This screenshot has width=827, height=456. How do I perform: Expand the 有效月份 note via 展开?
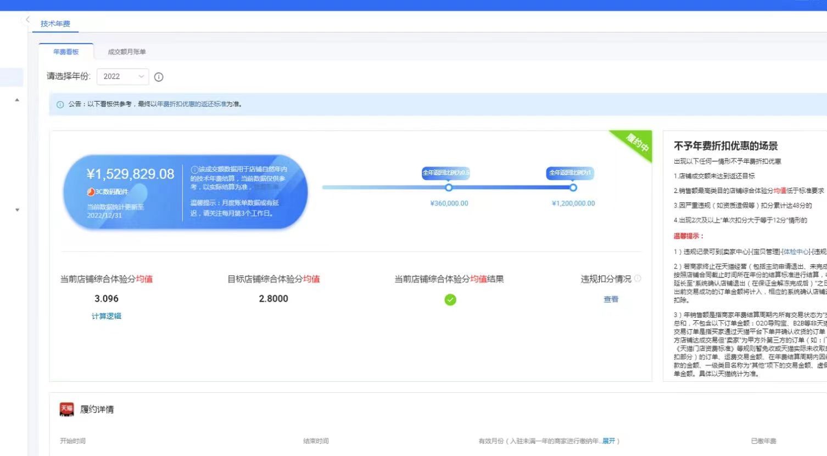point(608,441)
